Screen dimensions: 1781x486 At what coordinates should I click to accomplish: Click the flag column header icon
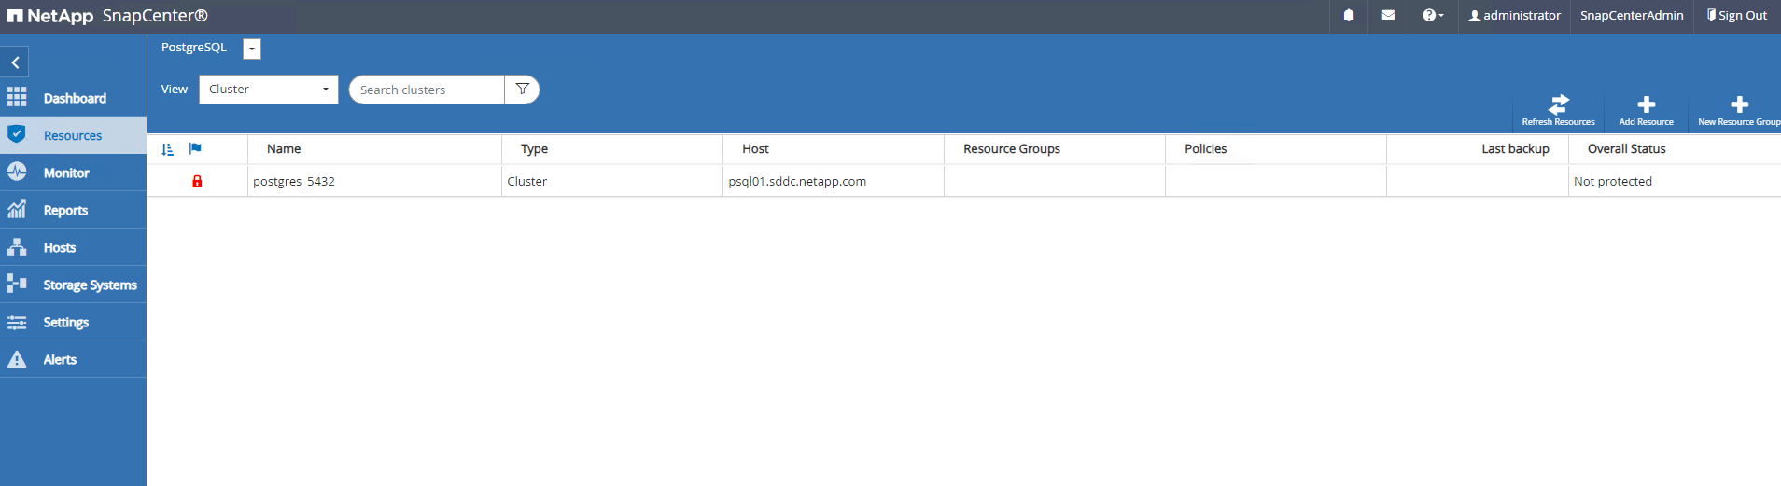(x=195, y=148)
